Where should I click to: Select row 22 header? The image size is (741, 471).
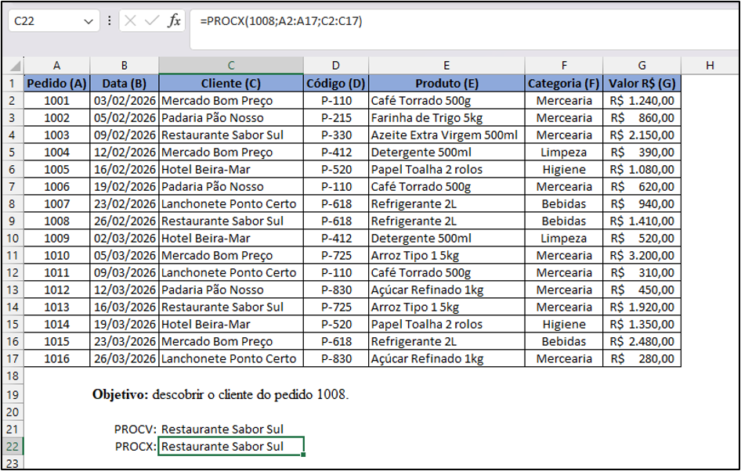pos(13,446)
